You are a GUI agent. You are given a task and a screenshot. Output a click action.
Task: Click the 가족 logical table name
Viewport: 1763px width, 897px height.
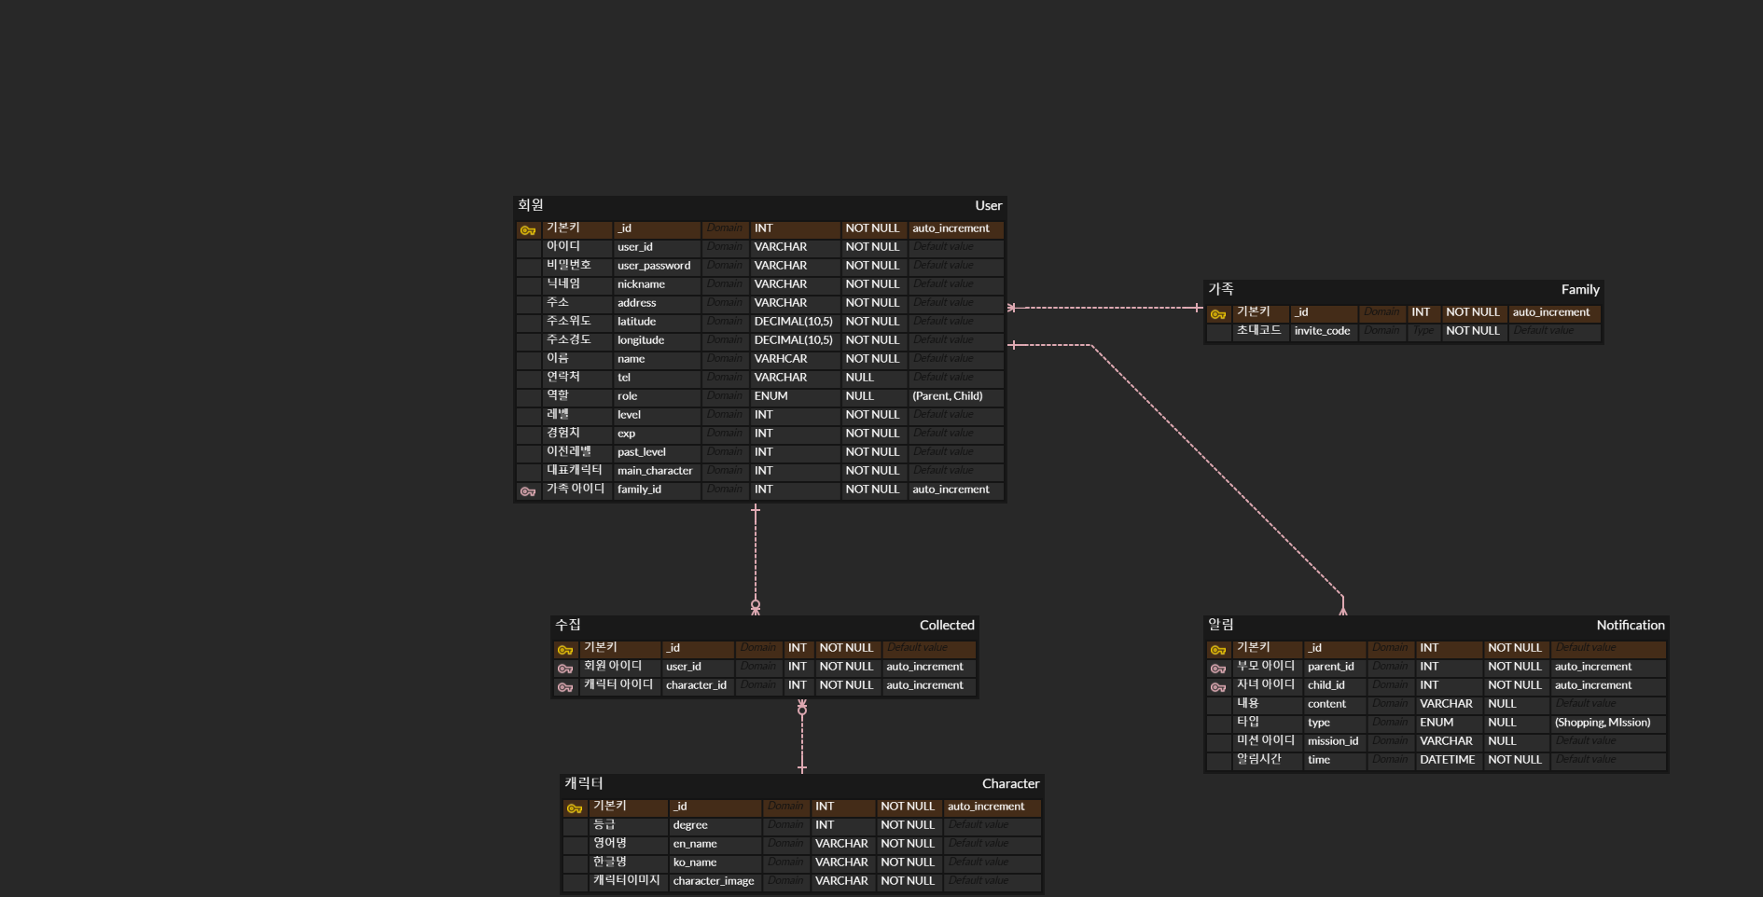[1221, 289]
